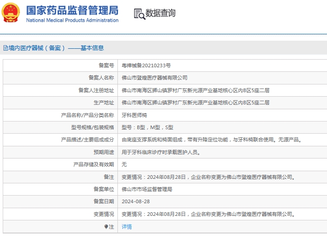Select the value 粤禅械备20210233号

146,65
